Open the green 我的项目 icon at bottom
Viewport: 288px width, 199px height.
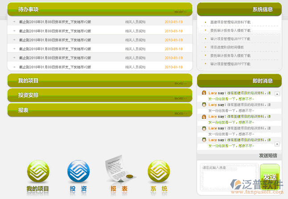(37, 171)
